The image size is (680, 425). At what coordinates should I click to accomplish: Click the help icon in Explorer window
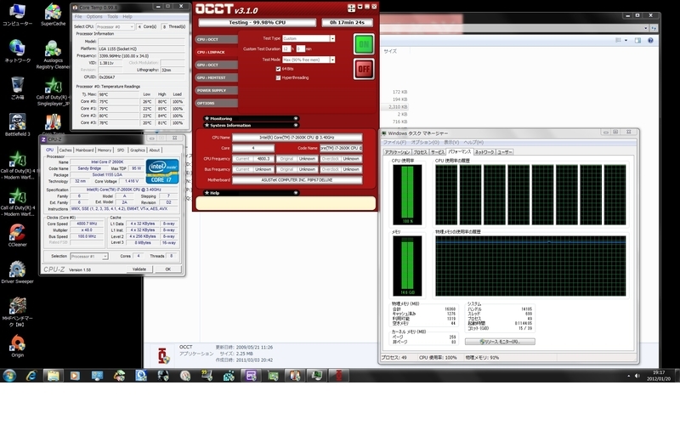650,40
